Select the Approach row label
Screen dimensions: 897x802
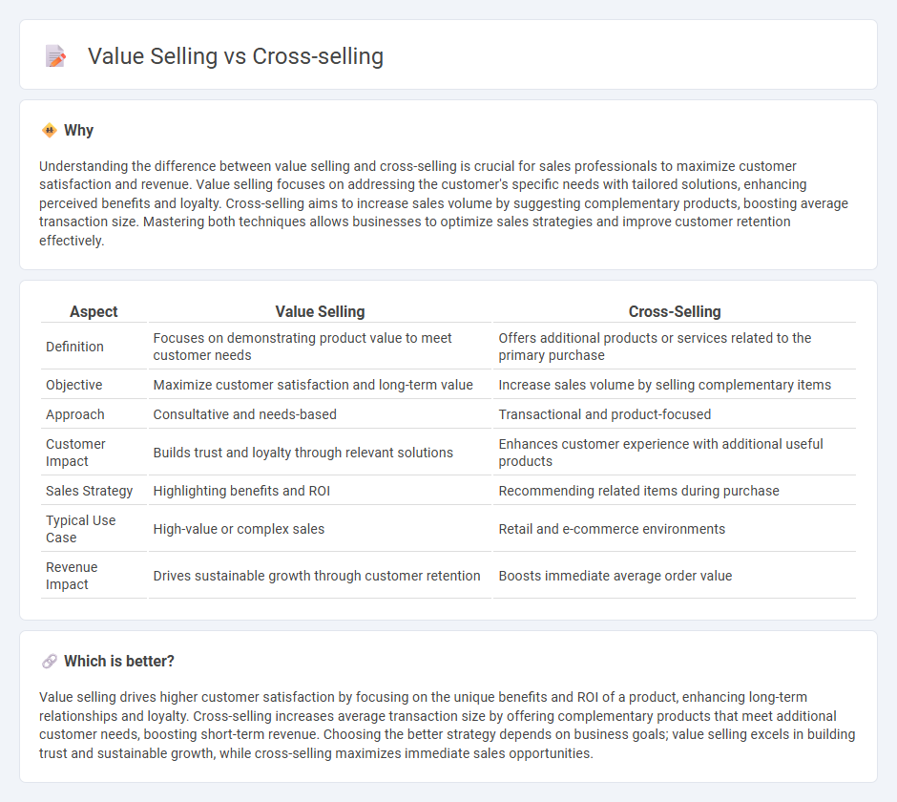(x=75, y=414)
